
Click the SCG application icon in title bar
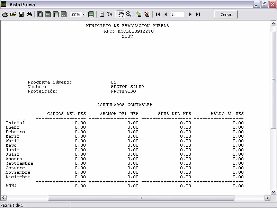click(x=3, y=4)
